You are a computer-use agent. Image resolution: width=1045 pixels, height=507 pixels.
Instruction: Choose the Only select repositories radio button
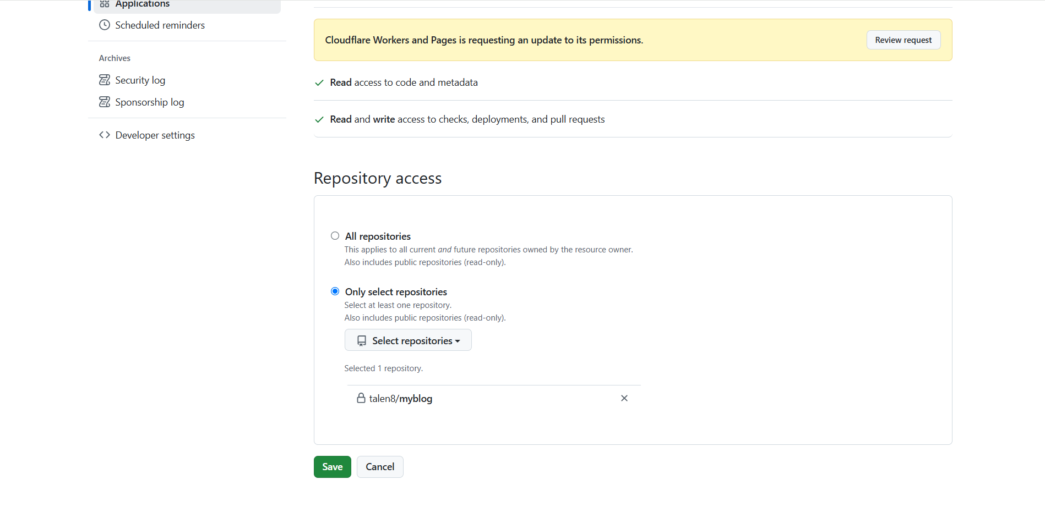[x=335, y=291]
